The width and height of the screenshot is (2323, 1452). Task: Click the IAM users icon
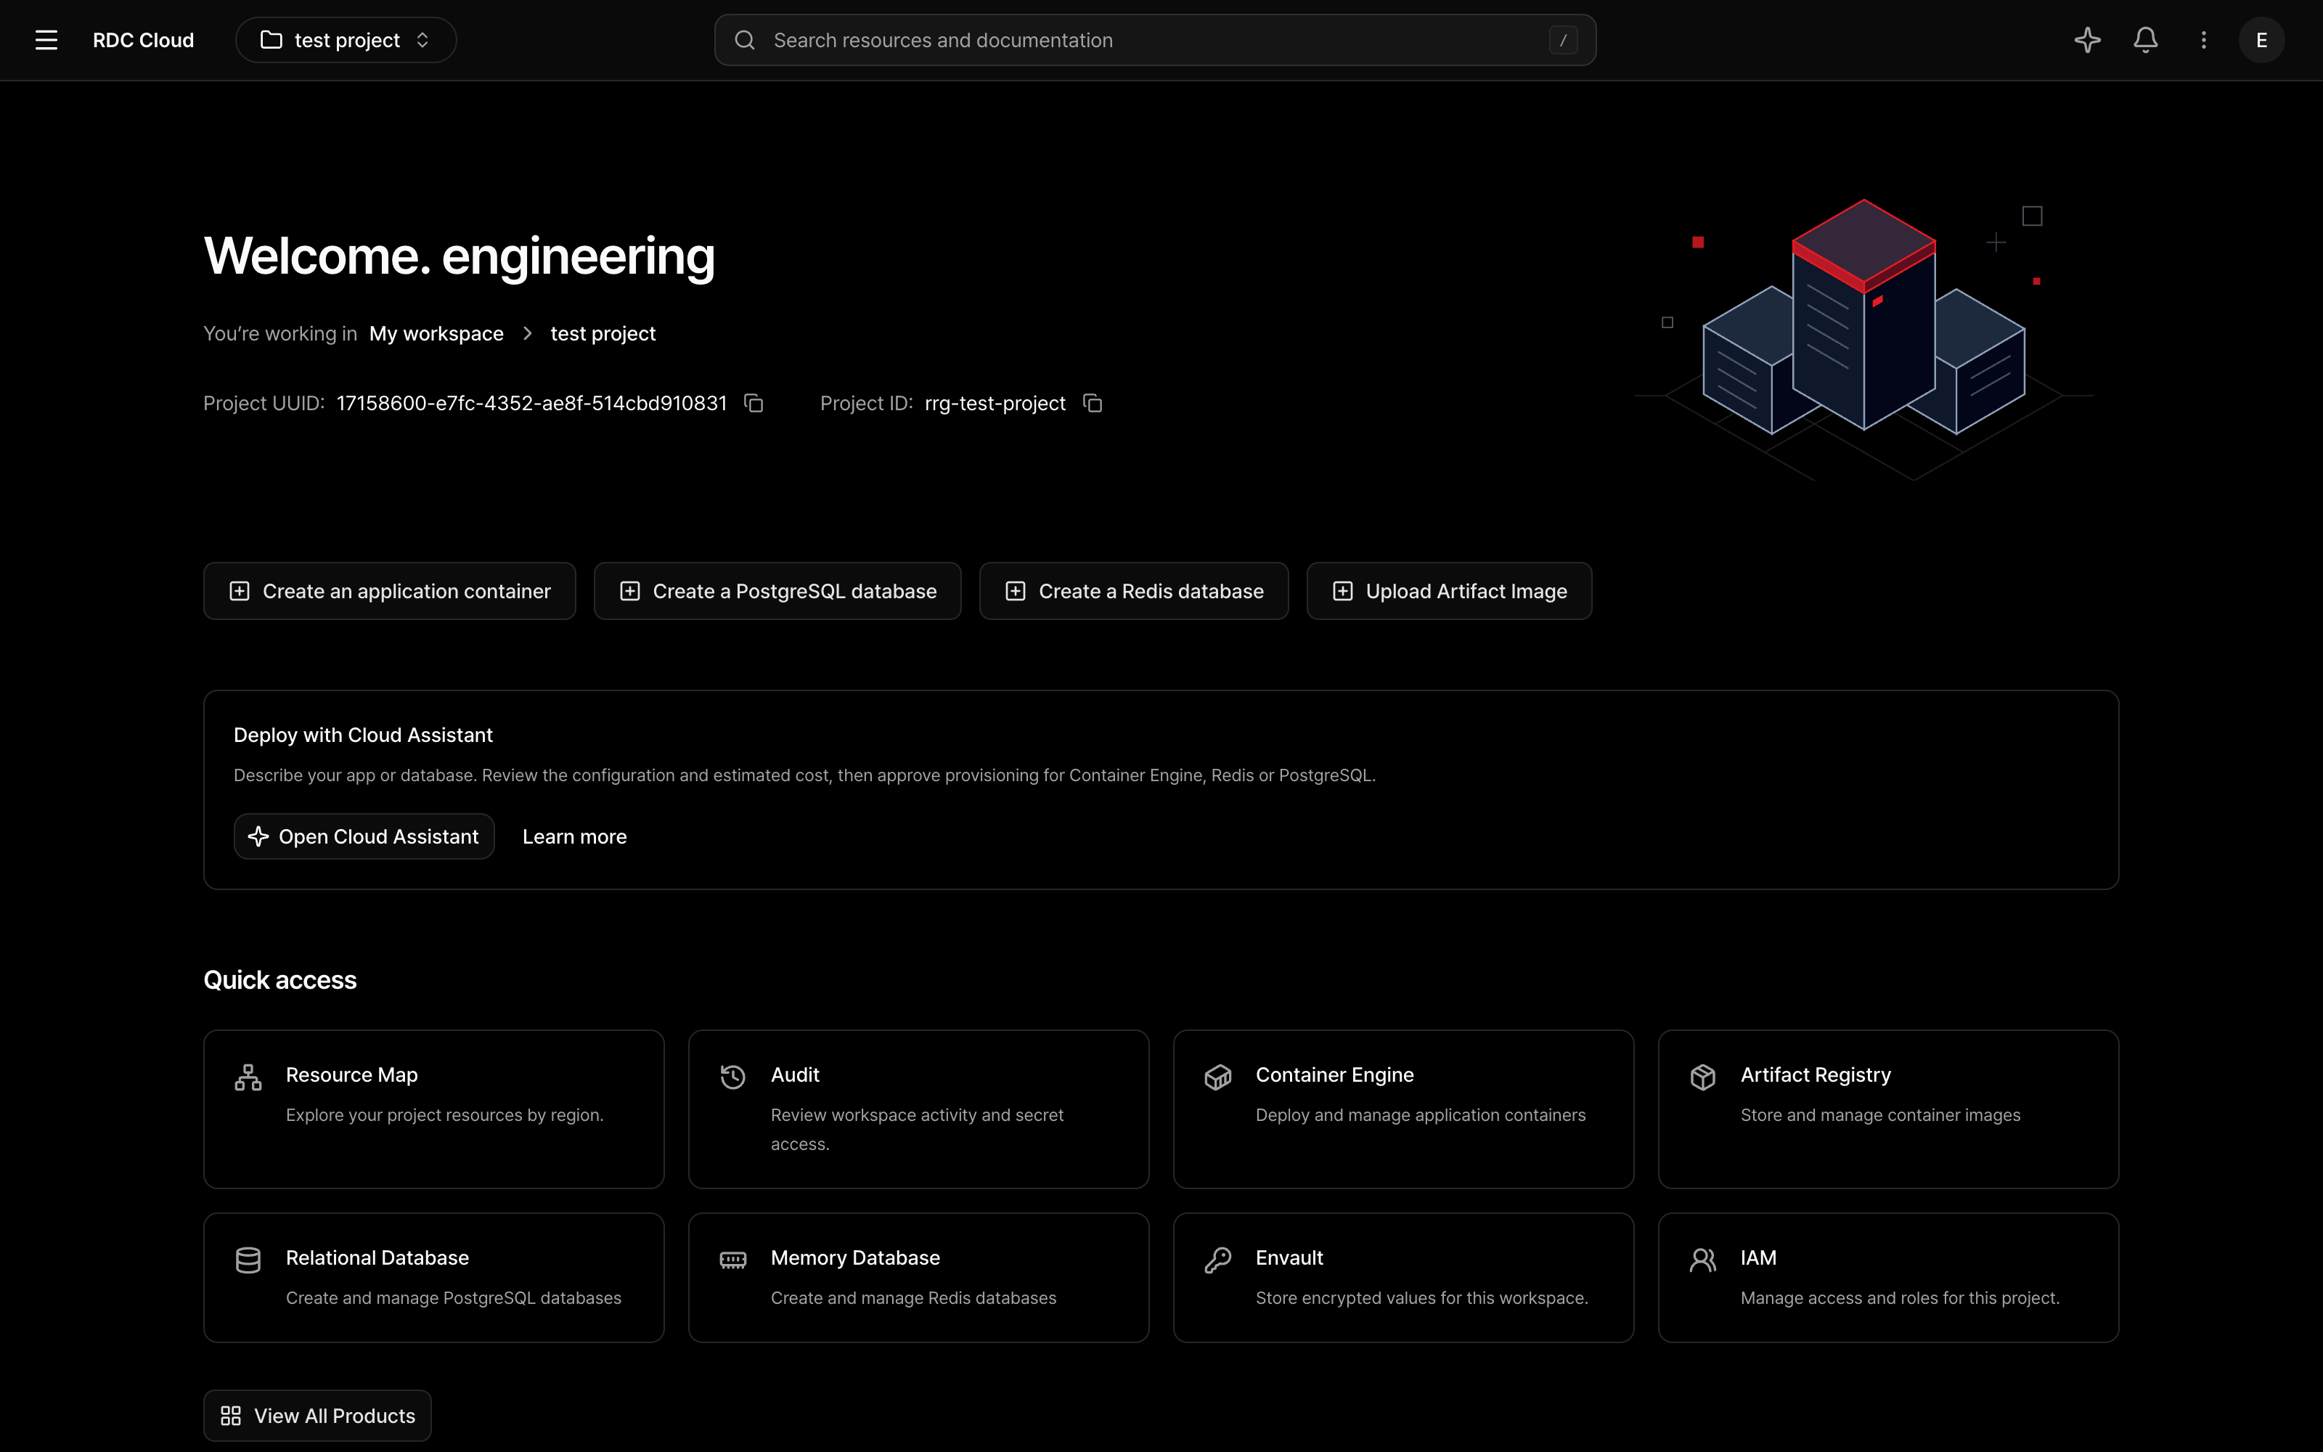pyautogui.click(x=1703, y=1260)
